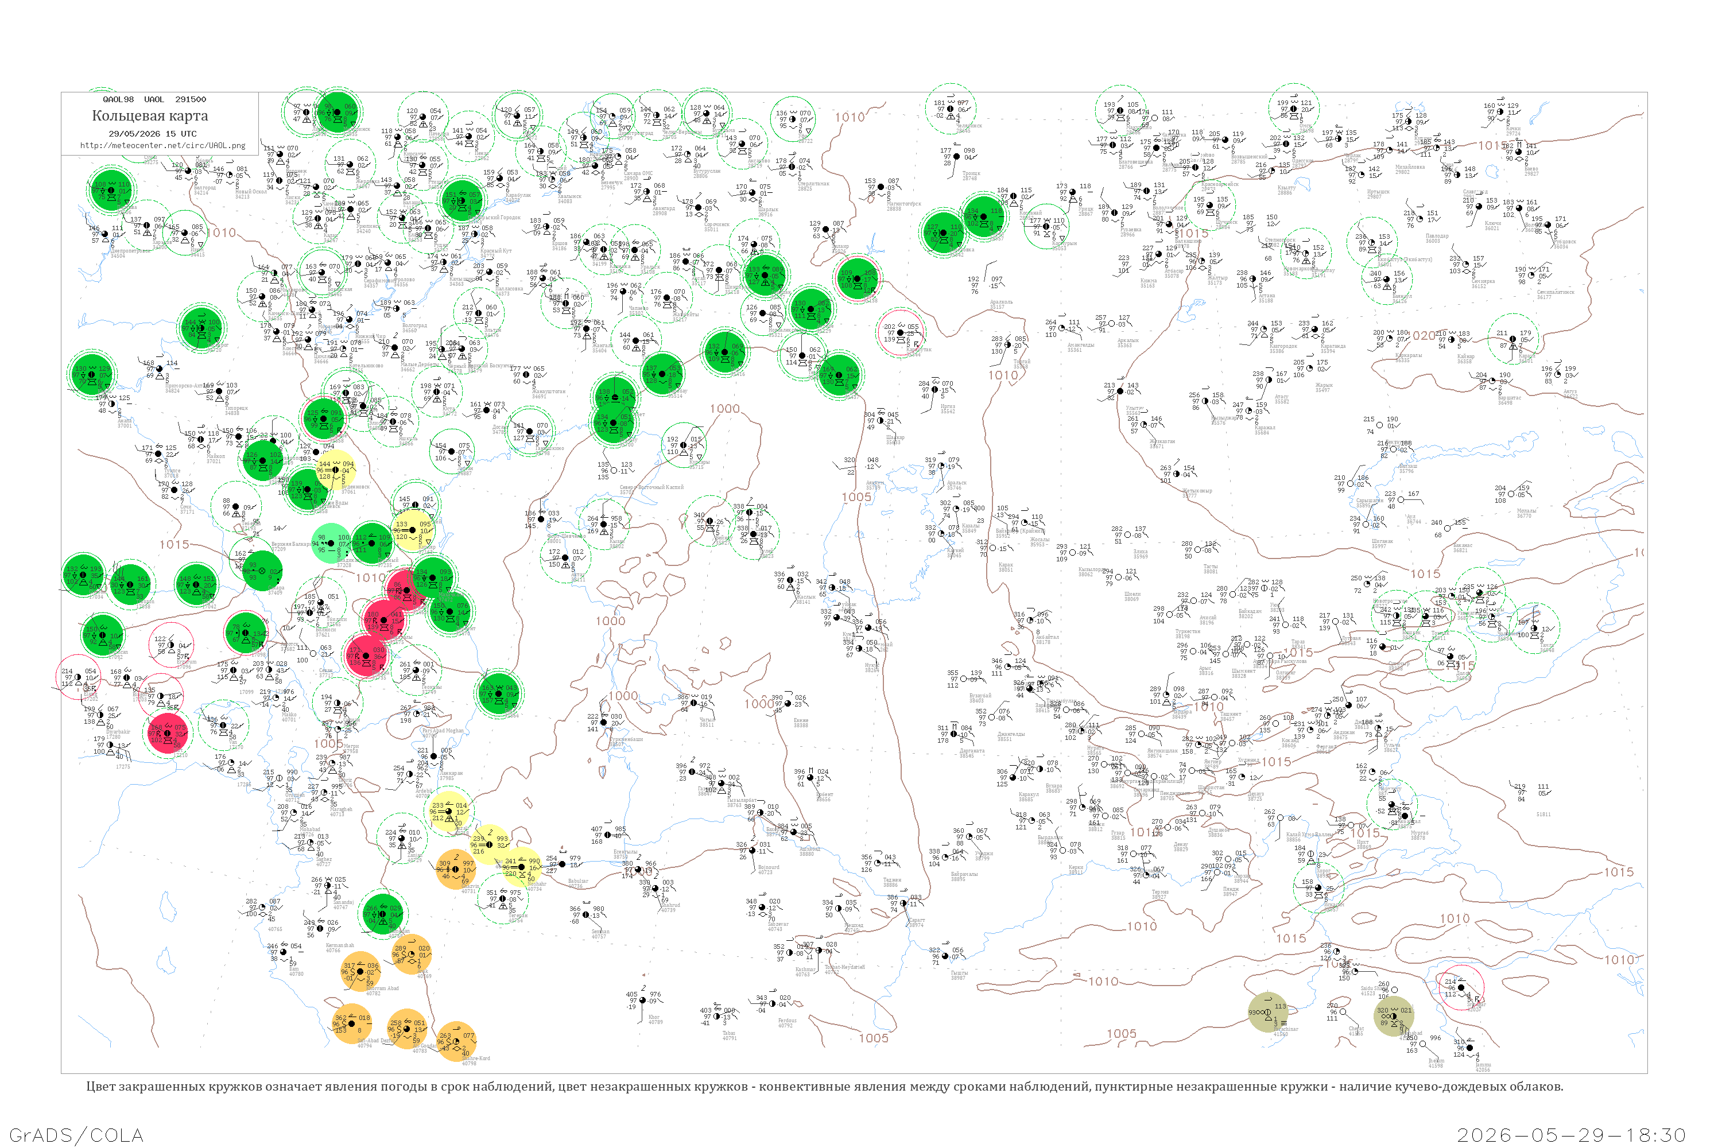This screenshot has width=1722, height=1148.
Task: Click the "Ferdous 40792" station label
Action: tap(787, 1023)
